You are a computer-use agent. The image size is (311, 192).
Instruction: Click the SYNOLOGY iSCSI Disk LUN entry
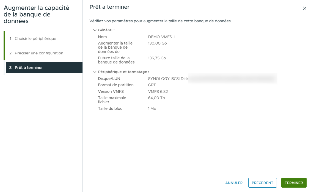point(170,78)
